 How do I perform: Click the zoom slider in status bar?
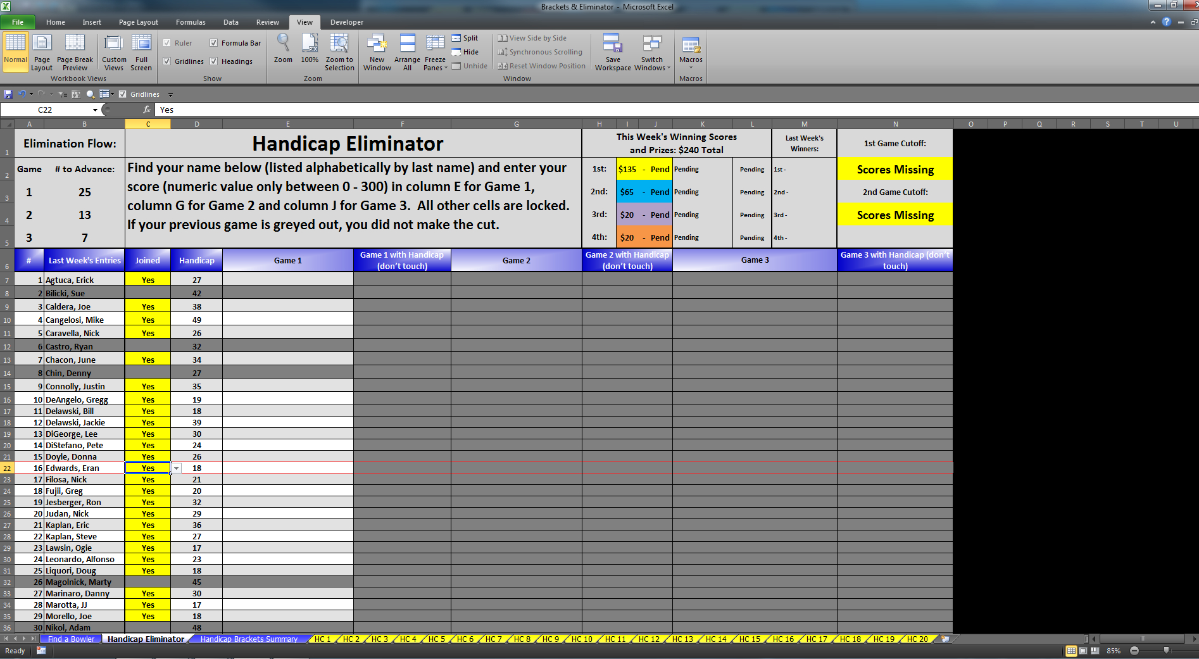(x=1166, y=651)
